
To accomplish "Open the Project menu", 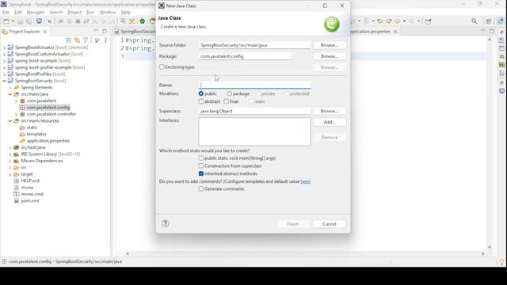I will pos(74,13).
